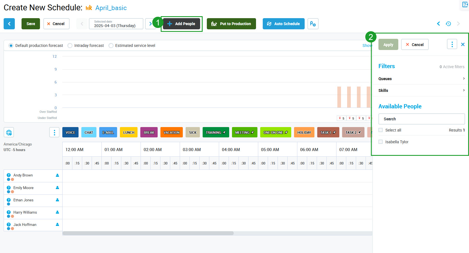Open the timezone globe icon
Viewport: 469px width, 253px height.
tap(9, 132)
